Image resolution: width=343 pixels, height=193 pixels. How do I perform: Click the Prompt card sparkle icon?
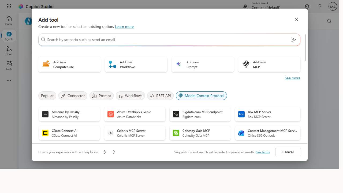coord(179,64)
